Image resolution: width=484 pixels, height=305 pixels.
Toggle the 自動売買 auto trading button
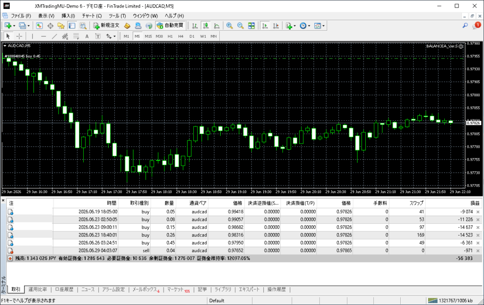[x=170, y=25]
